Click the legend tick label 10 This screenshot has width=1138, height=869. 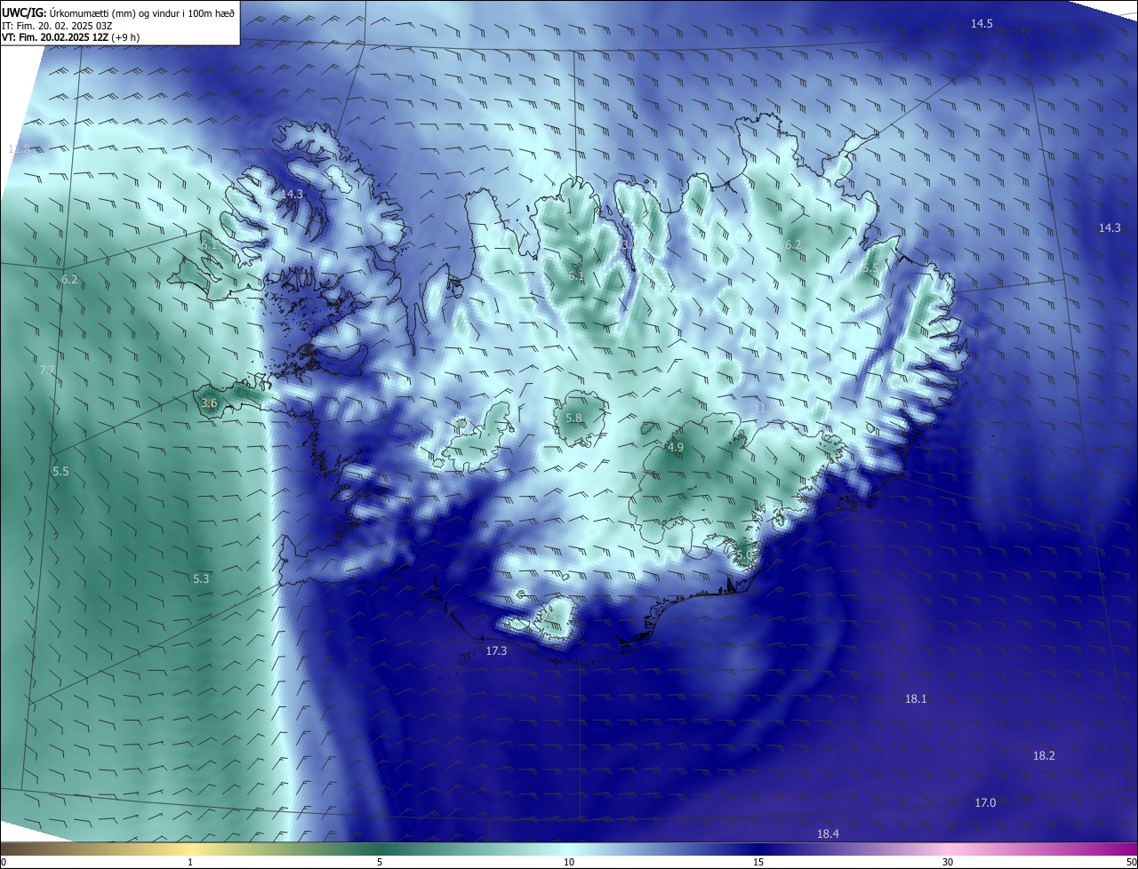tap(569, 862)
